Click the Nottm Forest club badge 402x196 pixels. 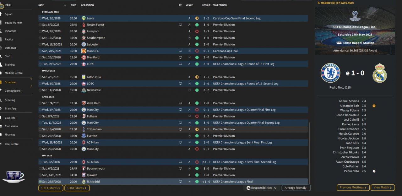pyautogui.click(x=84, y=25)
